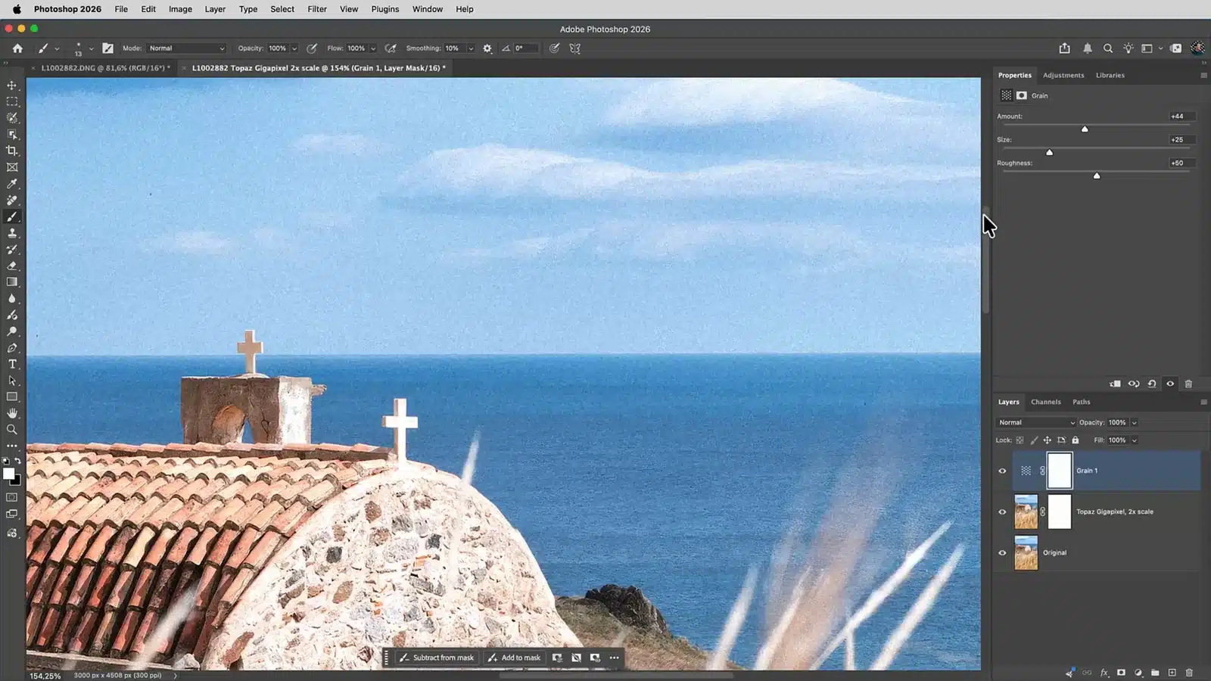Open the L1002882.DNG document tab
Viewport: 1211px width, 681px height.
(105, 67)
